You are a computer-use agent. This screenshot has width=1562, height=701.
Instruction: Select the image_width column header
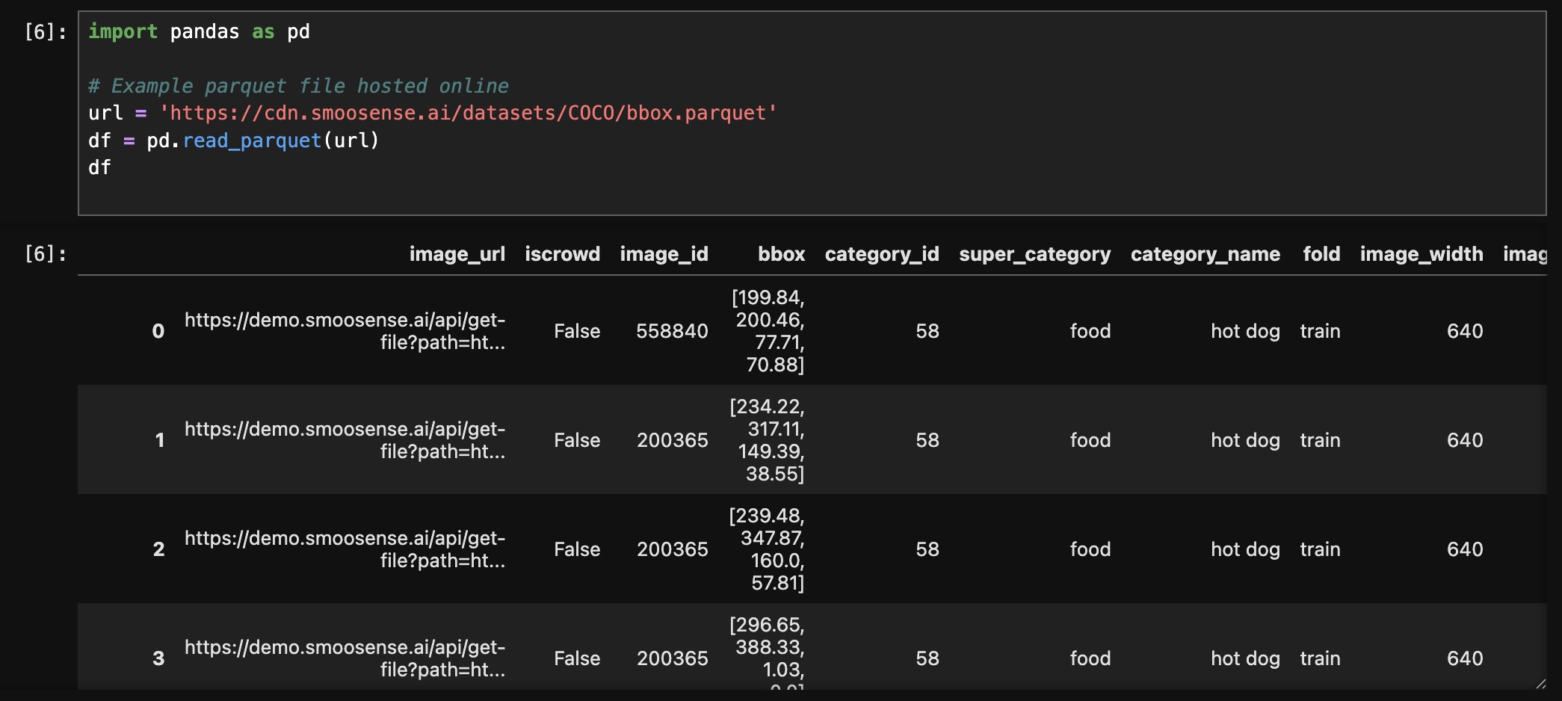1421,254
